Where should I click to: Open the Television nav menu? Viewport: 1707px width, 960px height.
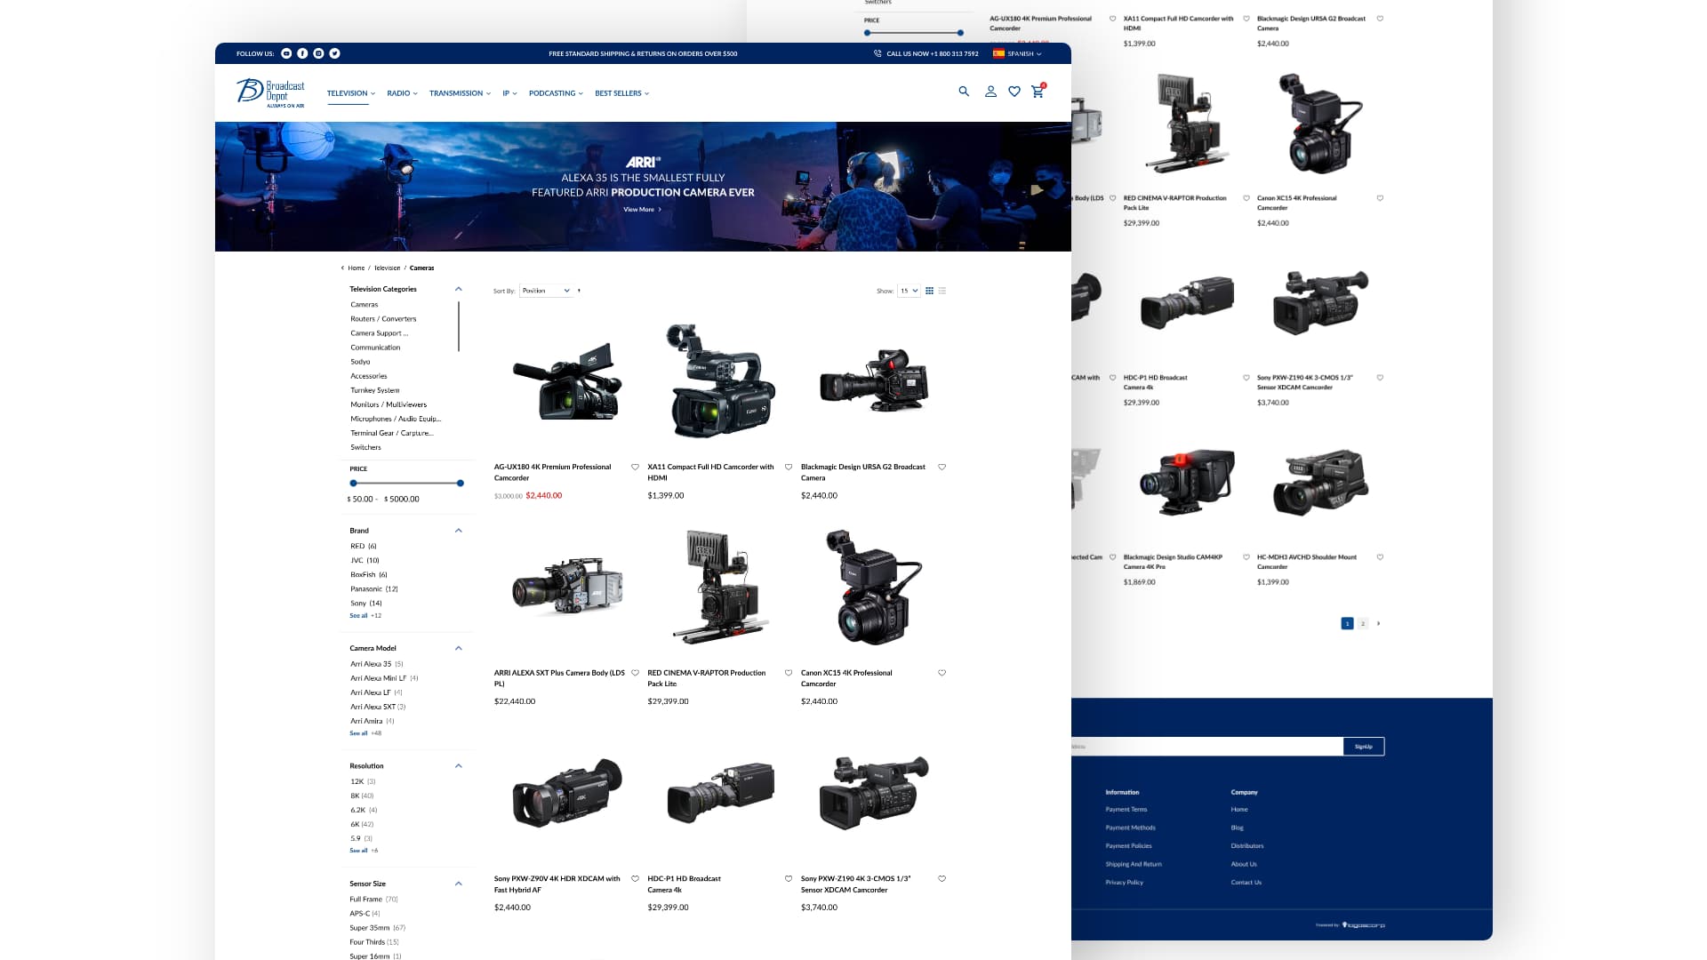pyautogui.click(x=351, y=93)
